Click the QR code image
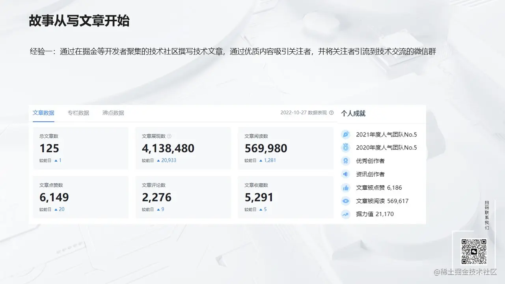Viewport: 505px width, 284px height. click(474, 251)
